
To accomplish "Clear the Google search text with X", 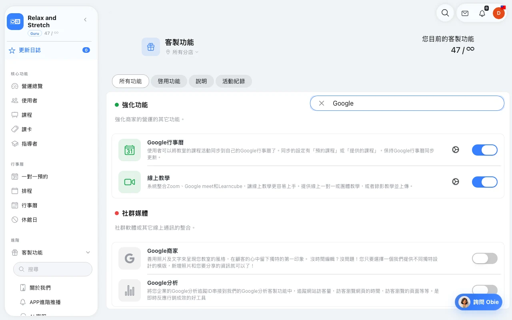I will (x=322, y=103).
